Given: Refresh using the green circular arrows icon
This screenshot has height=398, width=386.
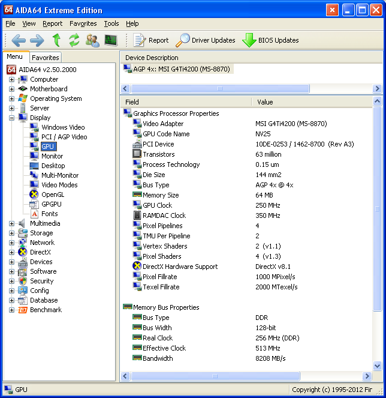Looking at the screenshot, I should (74, 40).
